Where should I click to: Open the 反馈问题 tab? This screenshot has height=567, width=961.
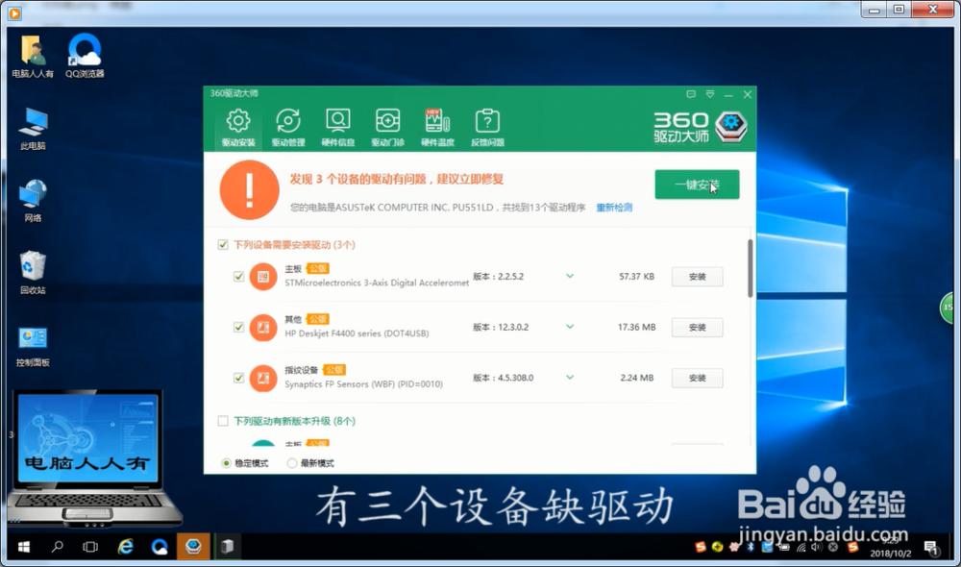click(x=487, y=128)
